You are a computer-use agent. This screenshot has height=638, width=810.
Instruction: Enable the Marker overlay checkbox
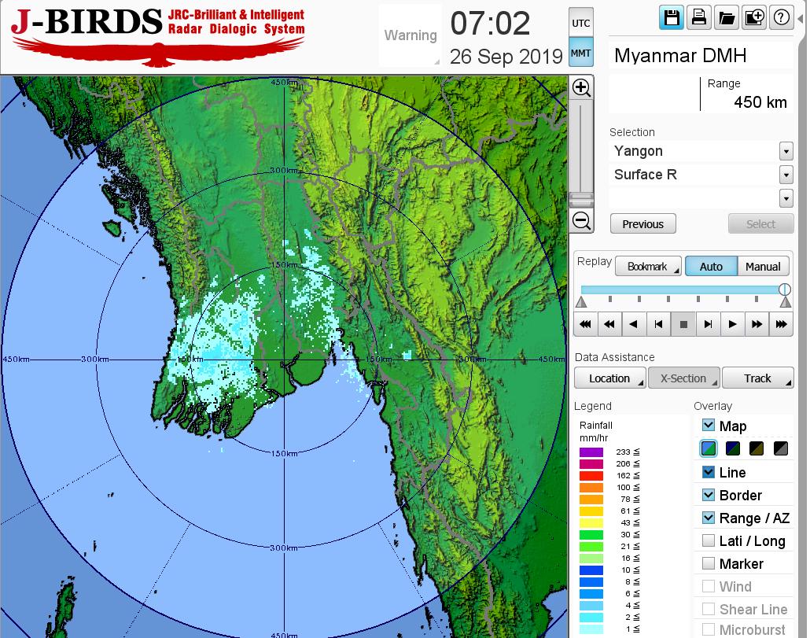pos(709,563)
